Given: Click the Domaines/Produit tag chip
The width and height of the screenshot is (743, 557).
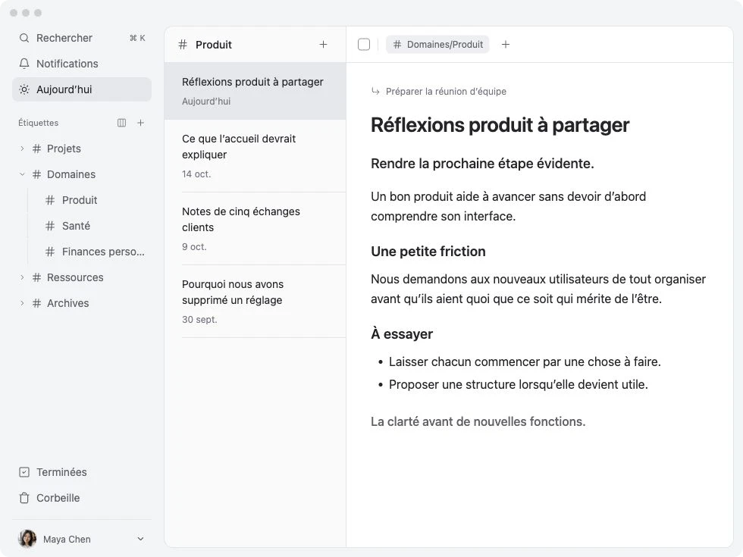Looking at the screenshot, I should pyautogui.click(x=437, y=45).
